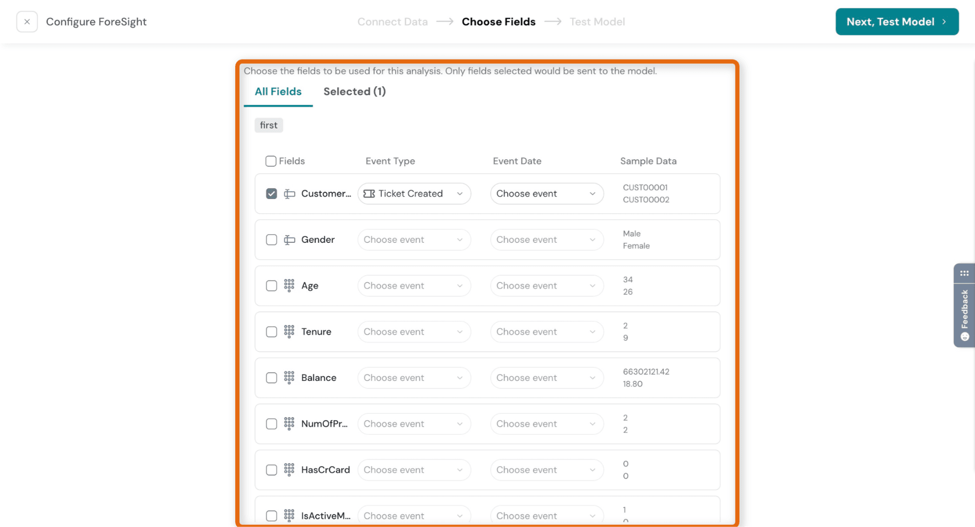This screenshot has height=527, width=975.
Task: Click the text-type icon beside Customer field
Action: [289, 194]
